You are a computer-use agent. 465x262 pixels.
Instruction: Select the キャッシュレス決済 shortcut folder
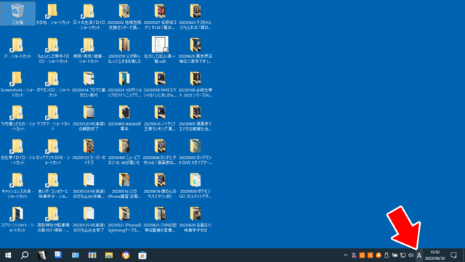point(17,185)
